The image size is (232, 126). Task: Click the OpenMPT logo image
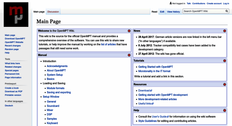16,15
